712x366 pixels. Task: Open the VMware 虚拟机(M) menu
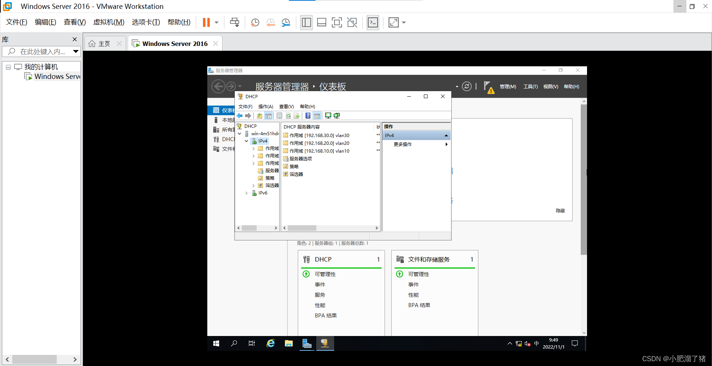[x=109, y=22]
